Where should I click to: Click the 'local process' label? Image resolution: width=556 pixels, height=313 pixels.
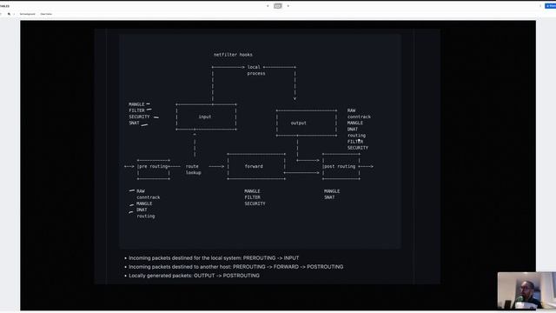pos(255,70)
